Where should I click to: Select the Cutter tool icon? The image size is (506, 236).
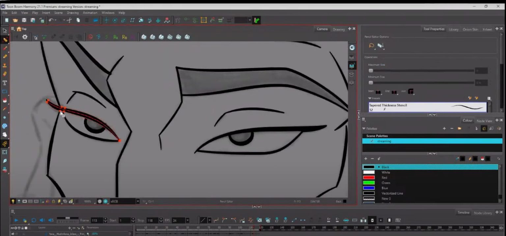click(5, 161)
